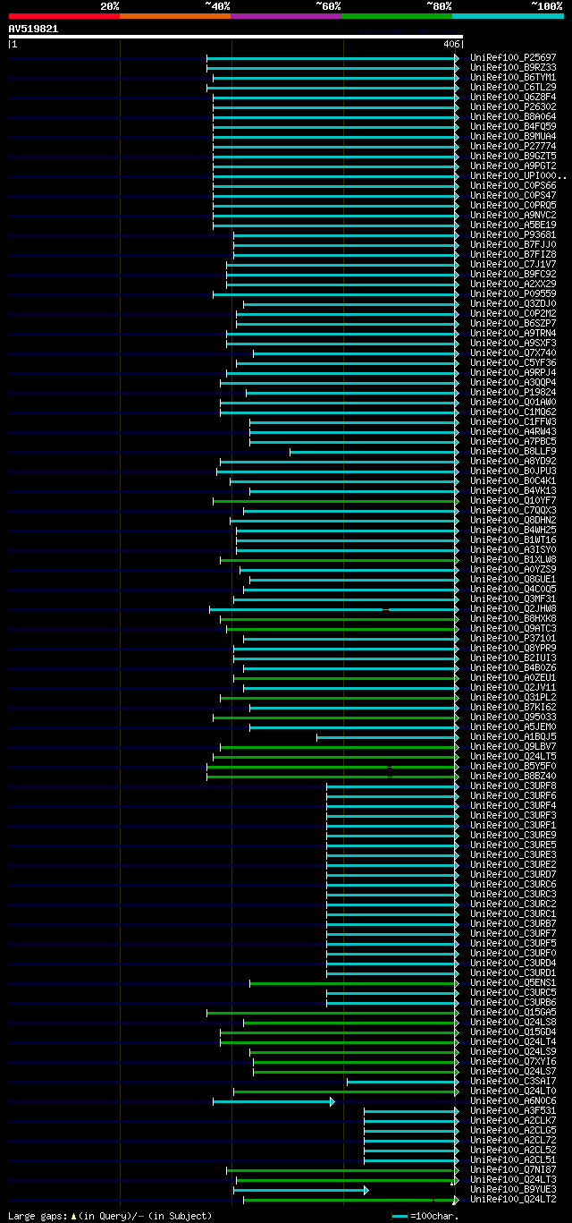Click the UniRef100_Q2JHW8 entry

(x=513, y=609)
